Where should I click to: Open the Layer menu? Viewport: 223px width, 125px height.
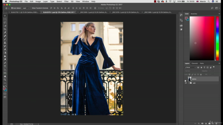(x=45, y=1)
